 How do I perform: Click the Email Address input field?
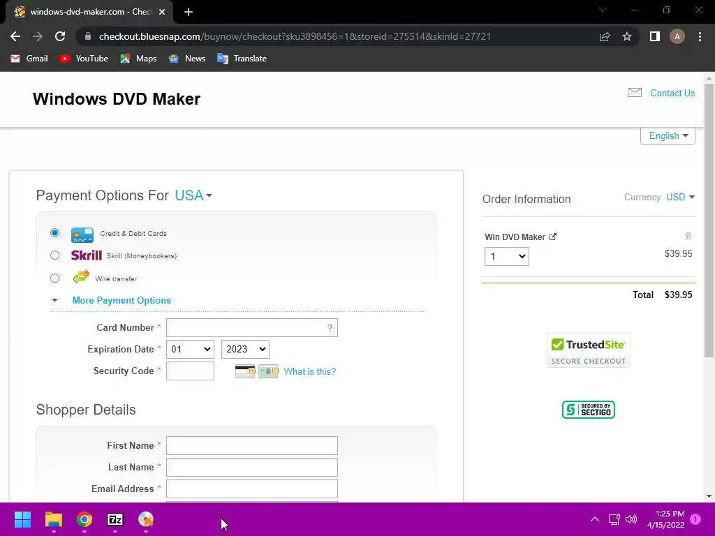[251, 489]
